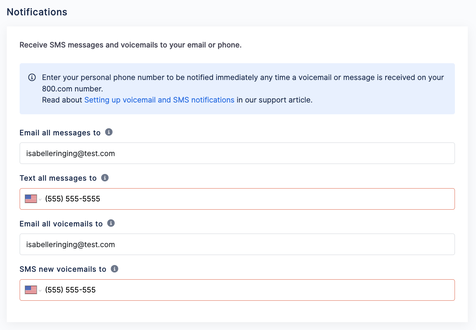Click the Email all voicemails to label
This screenshot has width=476, height=330.
tap(61, 224)
